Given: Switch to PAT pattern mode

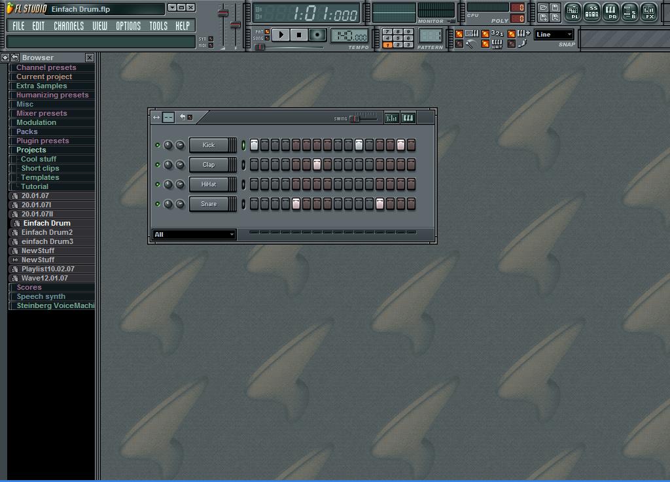Looking at the screenshot, I should tap(267, 31).
